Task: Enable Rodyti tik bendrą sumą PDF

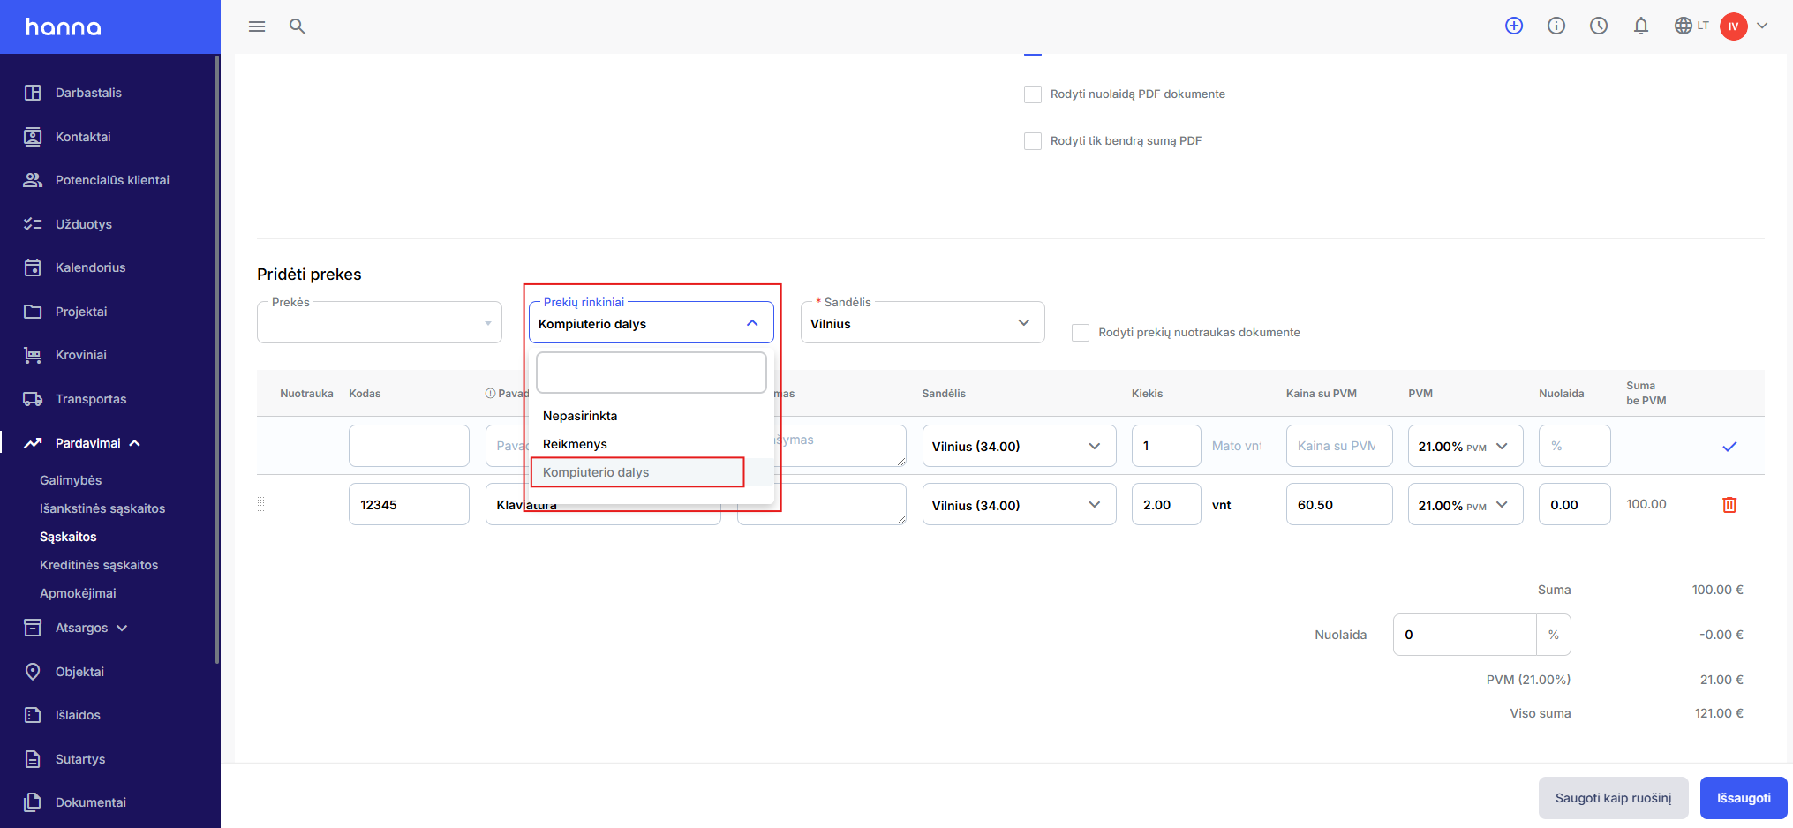Action: tap(1033, 141)
